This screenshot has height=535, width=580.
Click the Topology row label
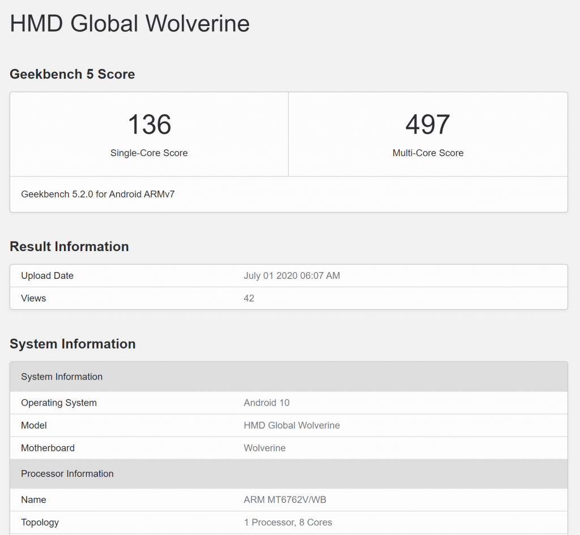[40, 523]
